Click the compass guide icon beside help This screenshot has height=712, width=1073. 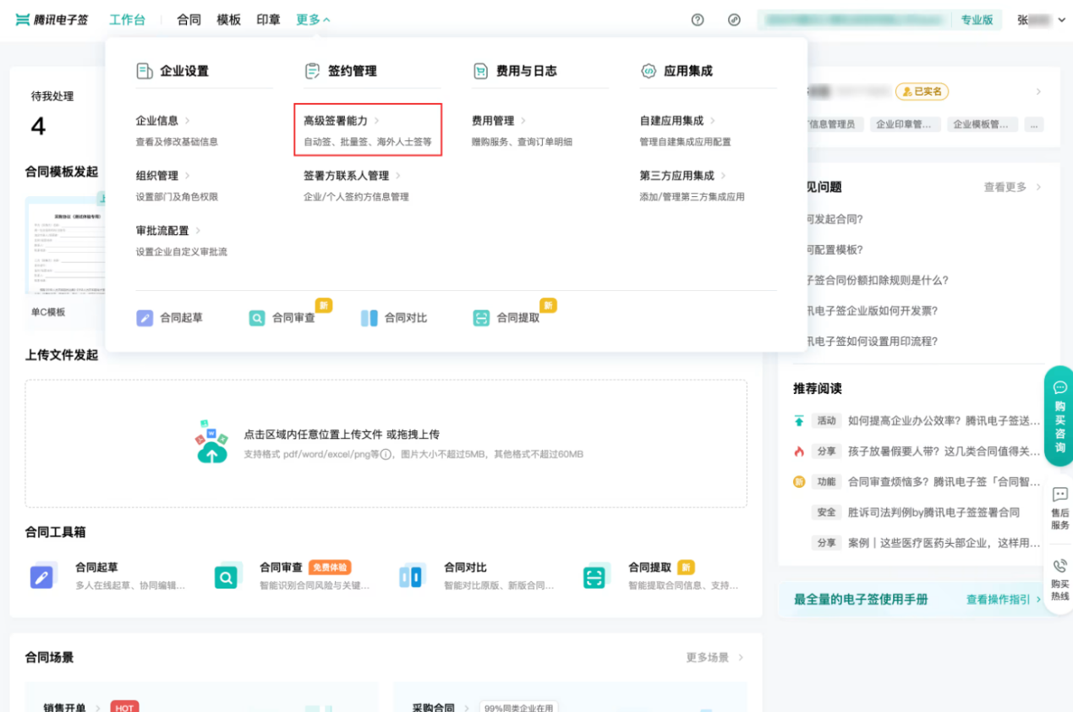[x=733, y=19]
